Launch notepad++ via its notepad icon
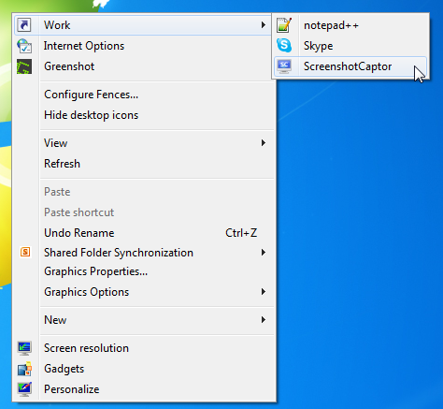 coord(284,25)
